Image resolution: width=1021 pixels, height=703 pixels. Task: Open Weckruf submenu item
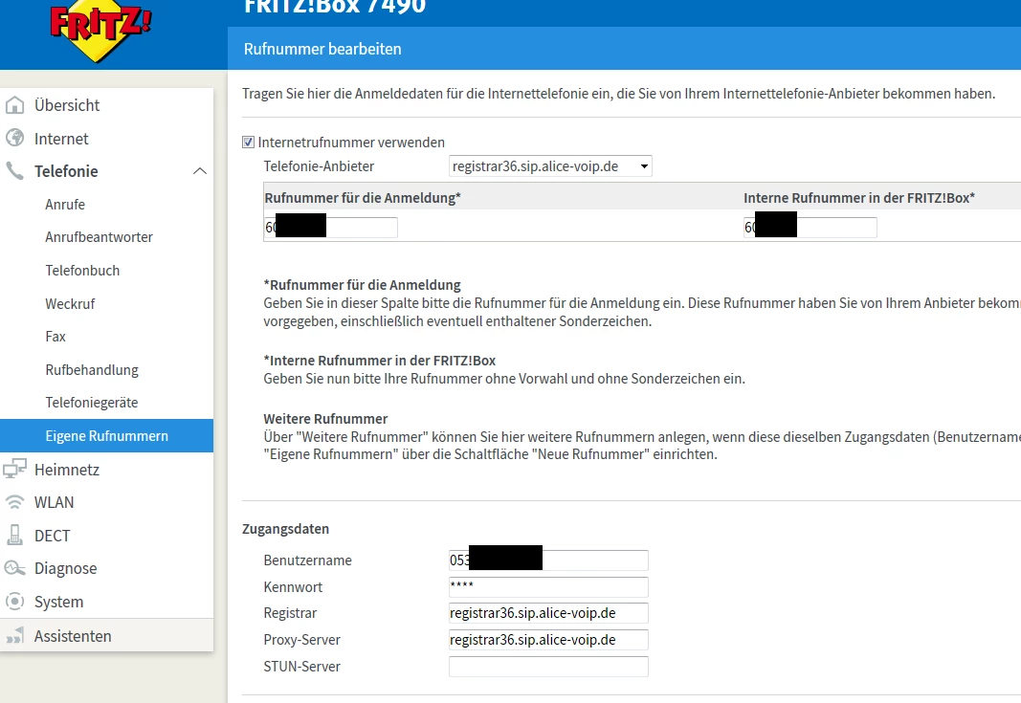[x=70, y=303]
